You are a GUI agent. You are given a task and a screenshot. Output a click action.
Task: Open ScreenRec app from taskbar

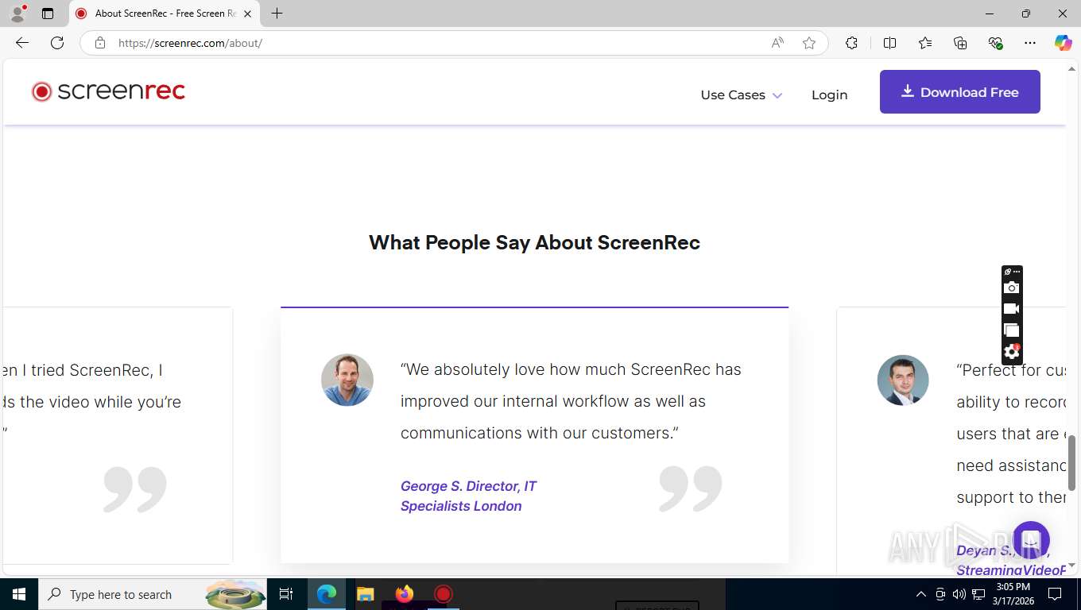pyautogui.click(x=443, y=594)
